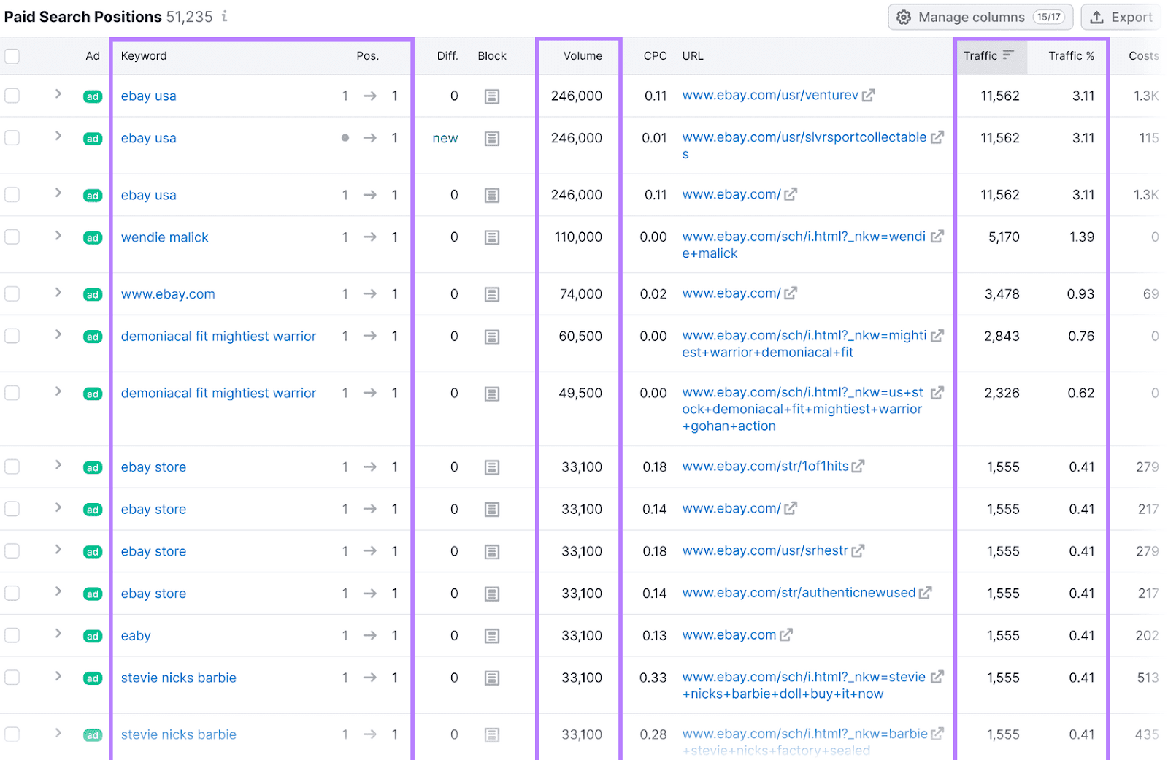Image resolution: width=1168 pixels, height=760 pixels.
Task: Sort by the Volume column header
Action: coord(583,56)
